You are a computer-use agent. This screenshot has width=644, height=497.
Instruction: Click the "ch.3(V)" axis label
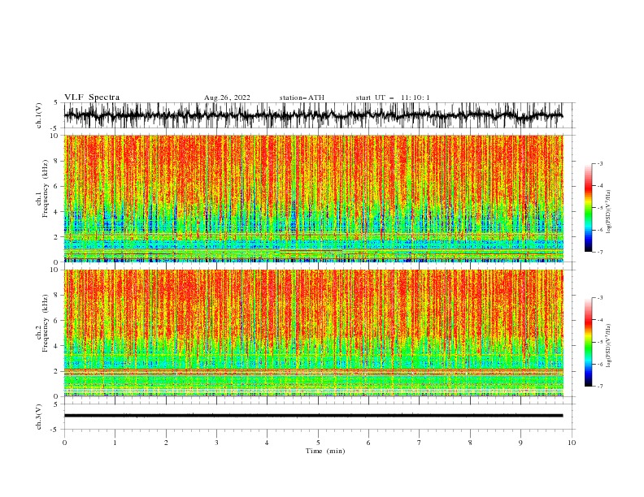[39, 417]
